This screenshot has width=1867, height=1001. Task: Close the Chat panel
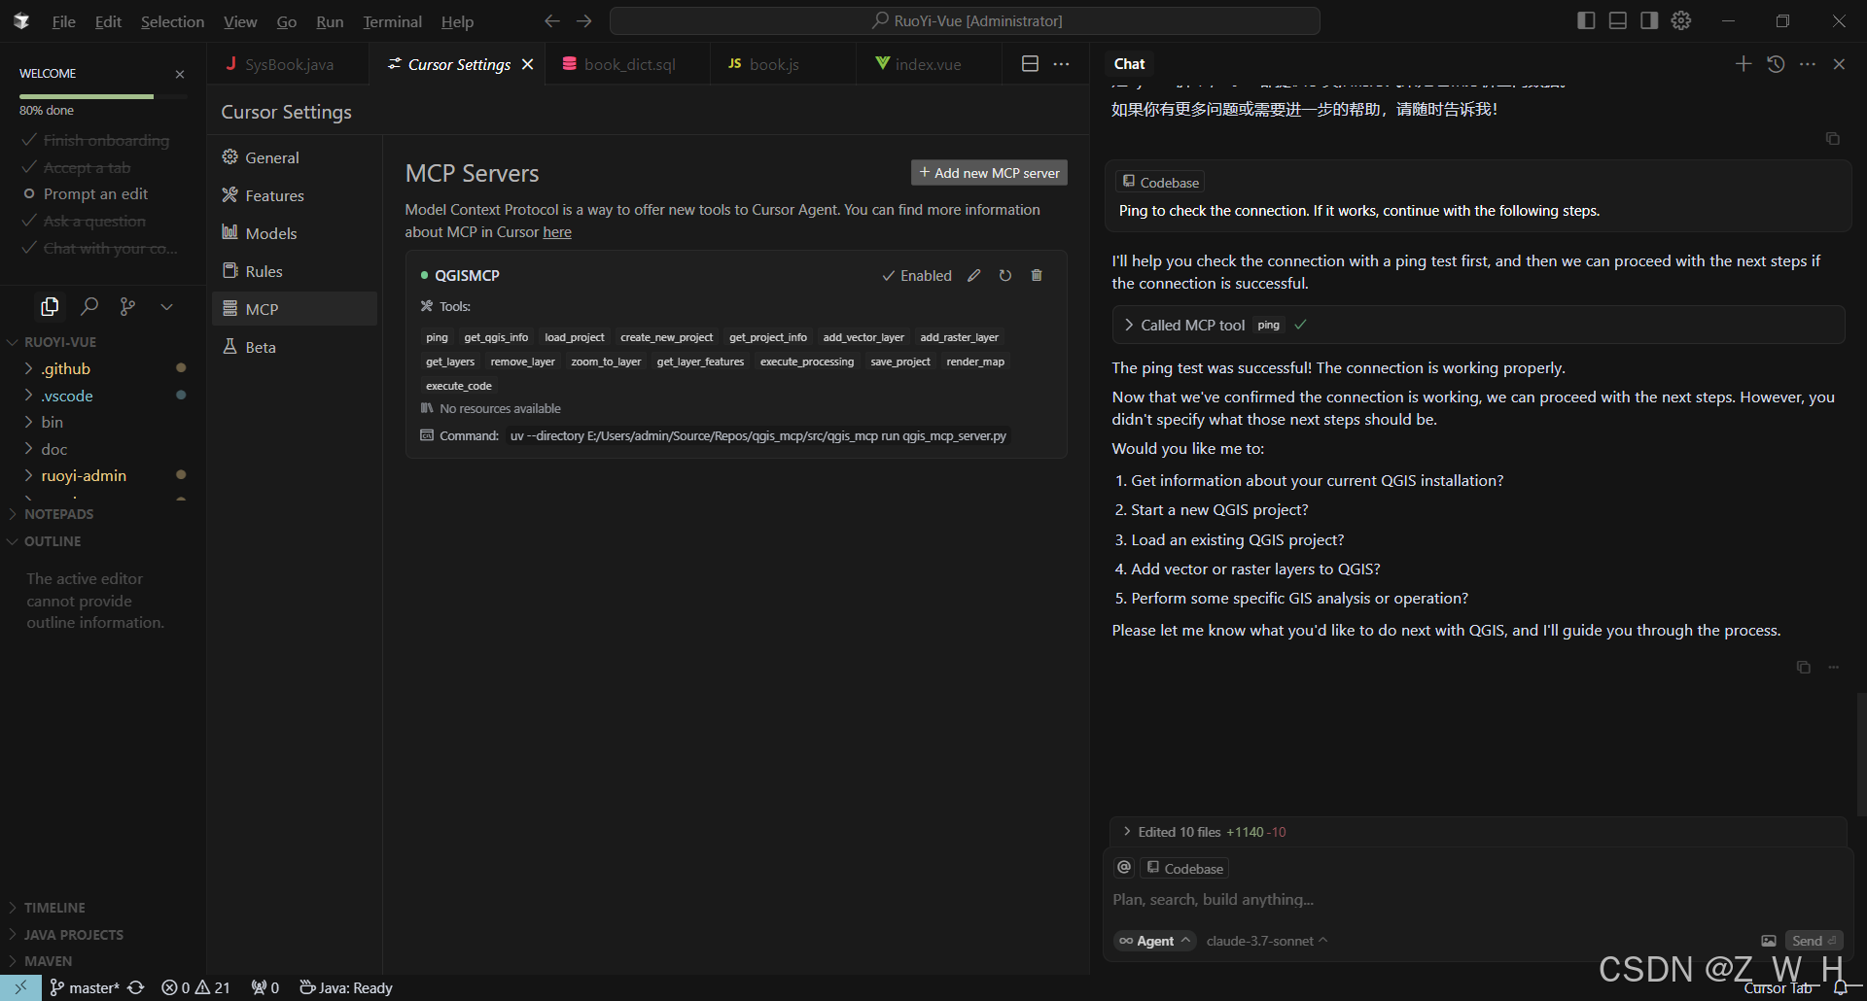click(1839, 64)
